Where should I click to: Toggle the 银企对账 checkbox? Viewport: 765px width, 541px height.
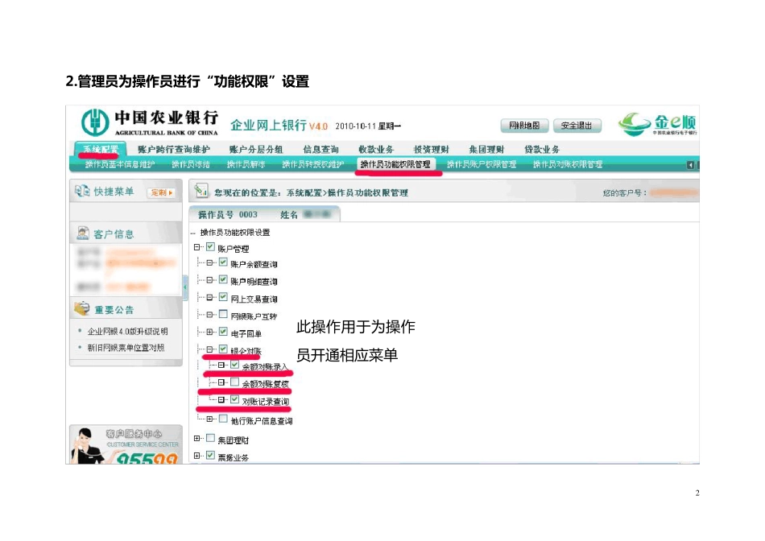click(223, 349)
